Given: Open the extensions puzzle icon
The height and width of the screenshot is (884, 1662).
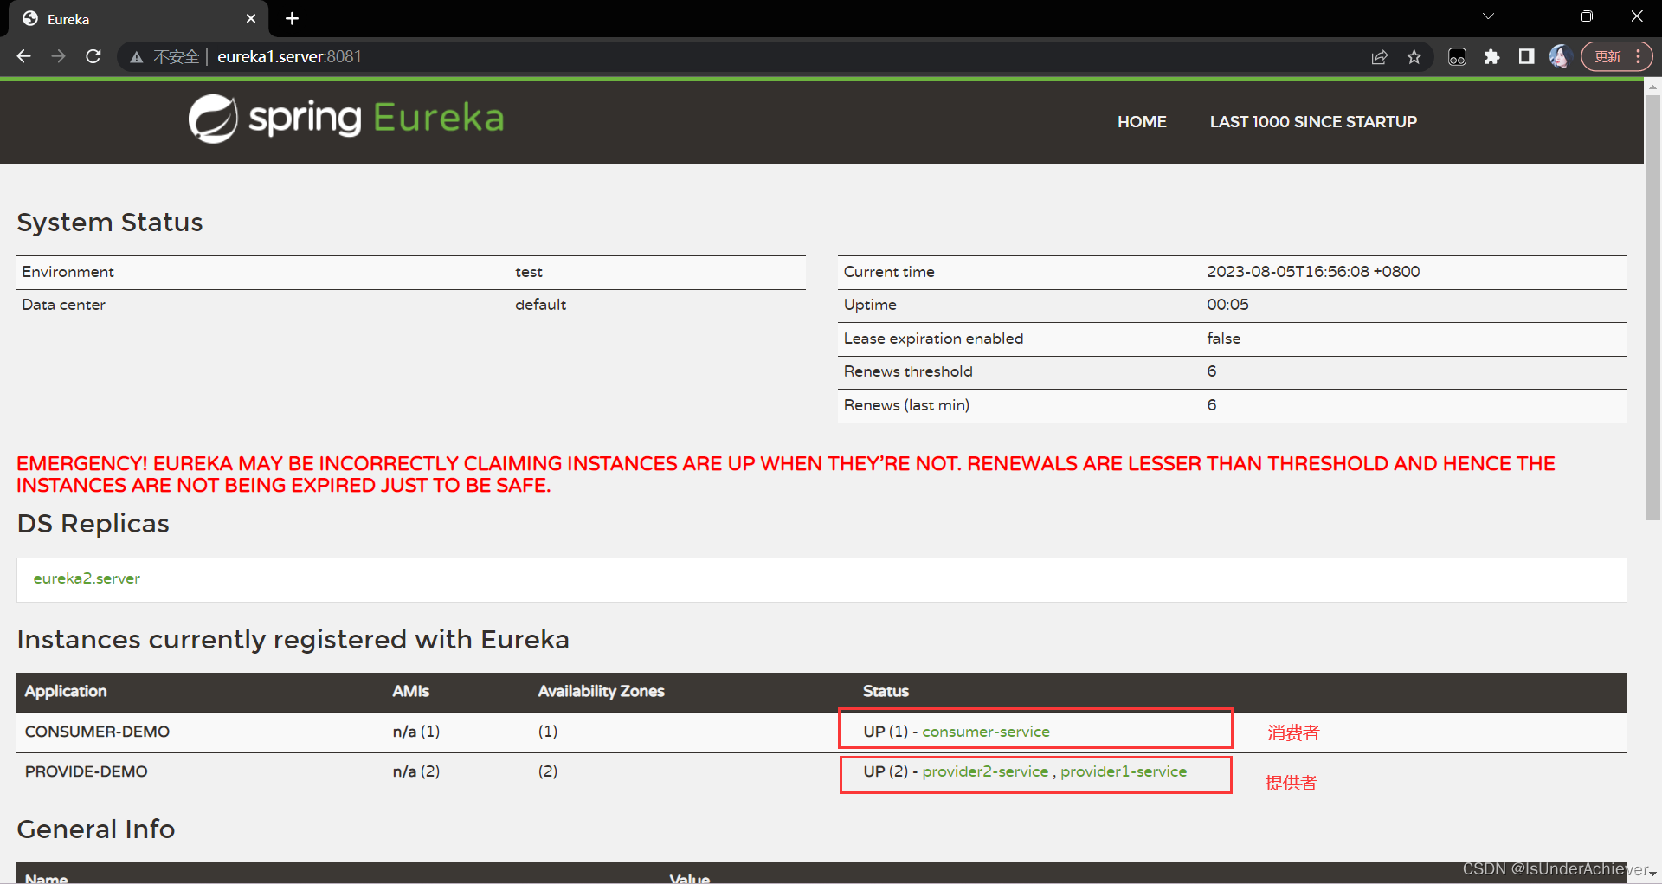Looking at the screenshot, I should [x=1491, y=57].
